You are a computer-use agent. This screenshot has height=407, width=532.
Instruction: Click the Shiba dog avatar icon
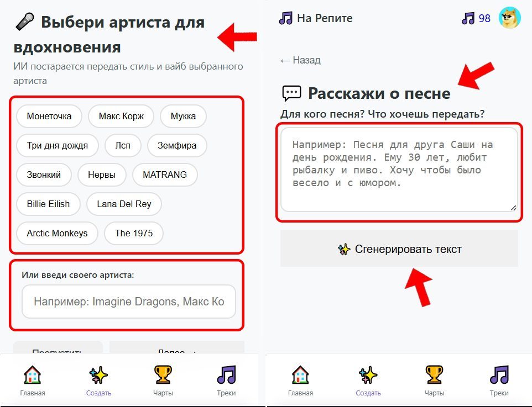[x=509, y=18]
